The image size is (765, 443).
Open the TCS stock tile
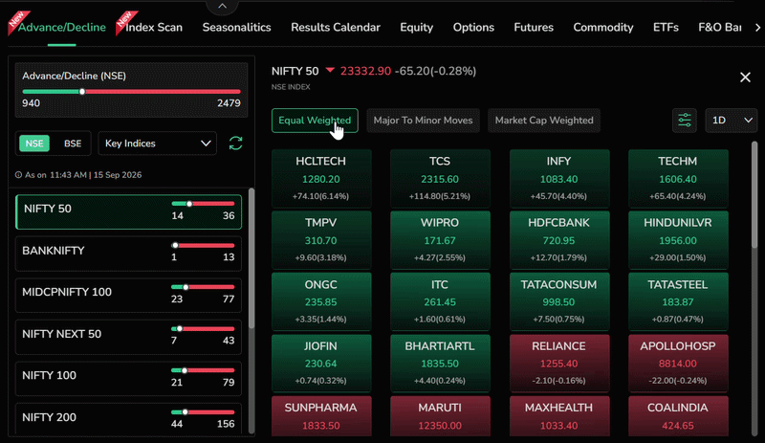(440, 179)
